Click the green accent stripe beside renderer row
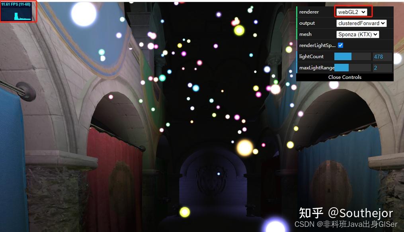 [298, 12]
